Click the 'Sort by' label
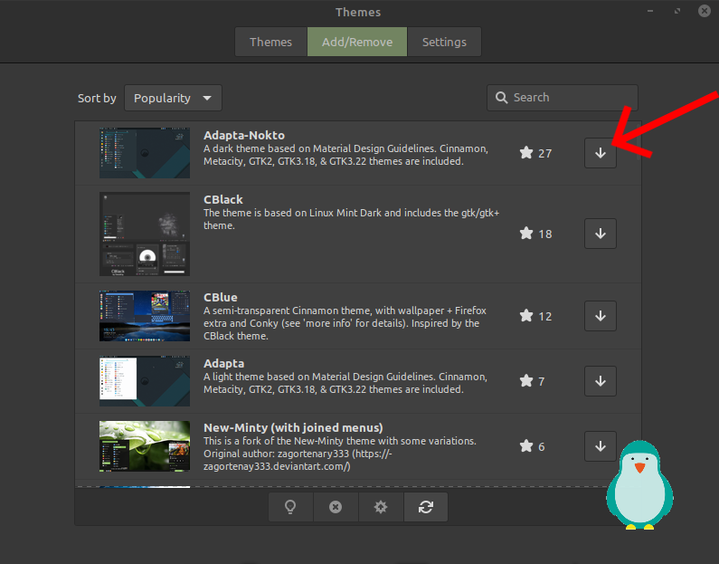 [97, 98]
